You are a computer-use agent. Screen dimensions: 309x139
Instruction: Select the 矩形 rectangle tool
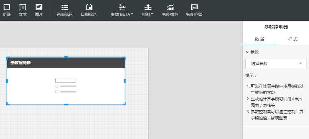pyautogui.click(x=6, y=10)
